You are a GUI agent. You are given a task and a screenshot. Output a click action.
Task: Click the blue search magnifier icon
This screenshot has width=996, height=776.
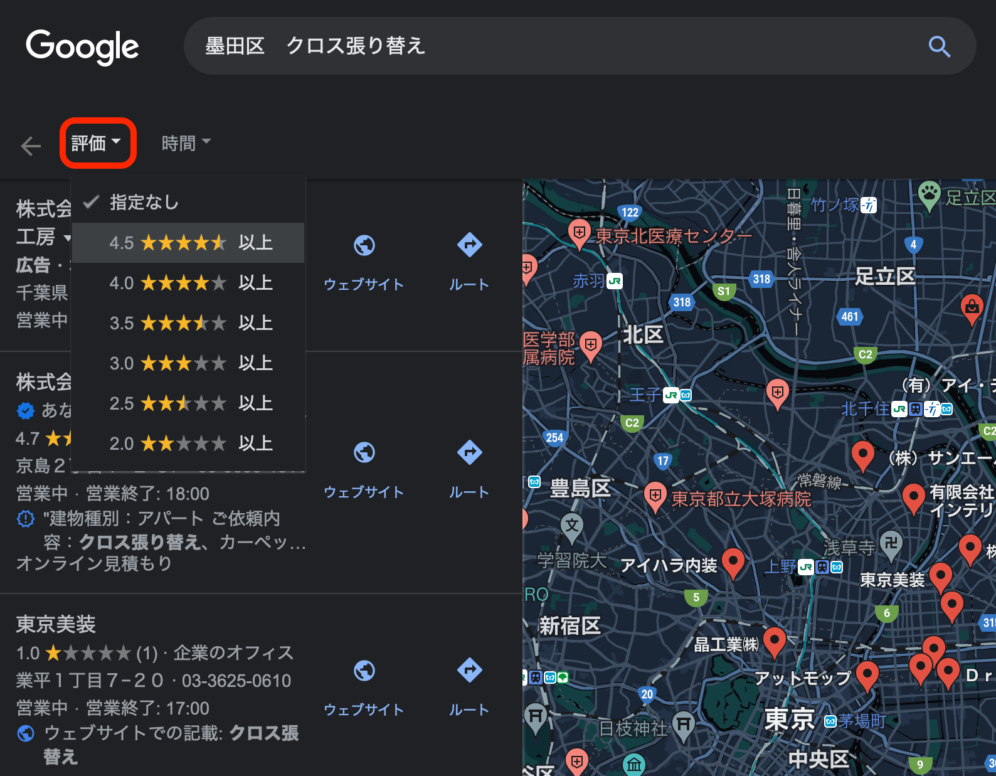[x=939, y=46]
